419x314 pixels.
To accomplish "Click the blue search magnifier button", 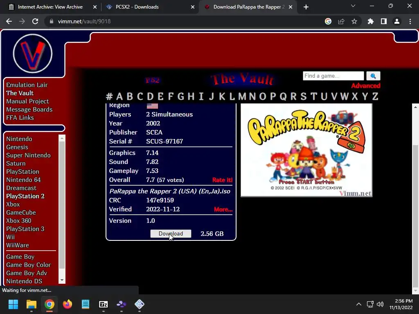I will pyautogui.click(x=373, y=76).
